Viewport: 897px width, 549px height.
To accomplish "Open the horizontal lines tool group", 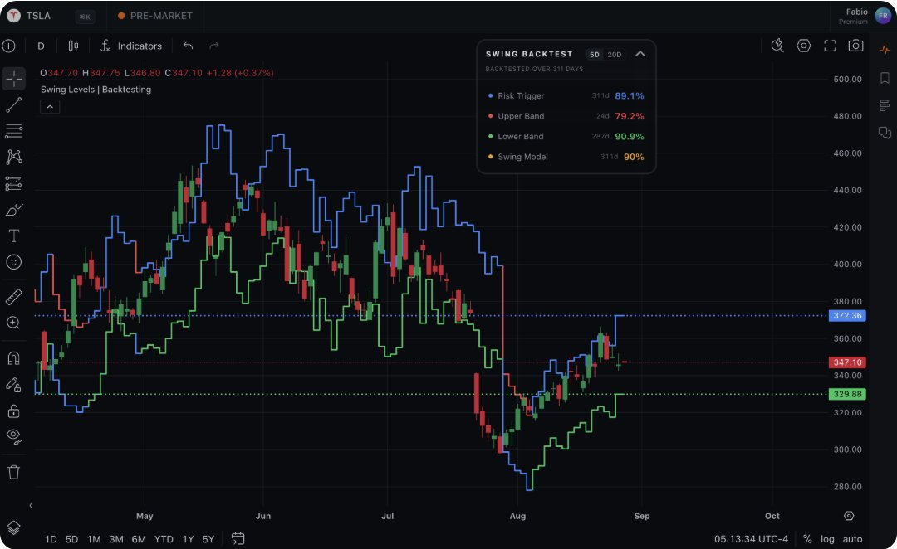I will tap(14, 131).
